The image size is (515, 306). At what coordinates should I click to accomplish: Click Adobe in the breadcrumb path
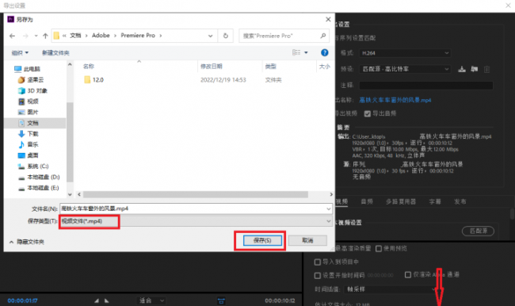[101, 36]
